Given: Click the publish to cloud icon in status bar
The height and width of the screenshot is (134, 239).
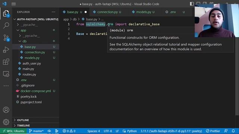Looking at the screenshot, I should (x=49, y=131).
